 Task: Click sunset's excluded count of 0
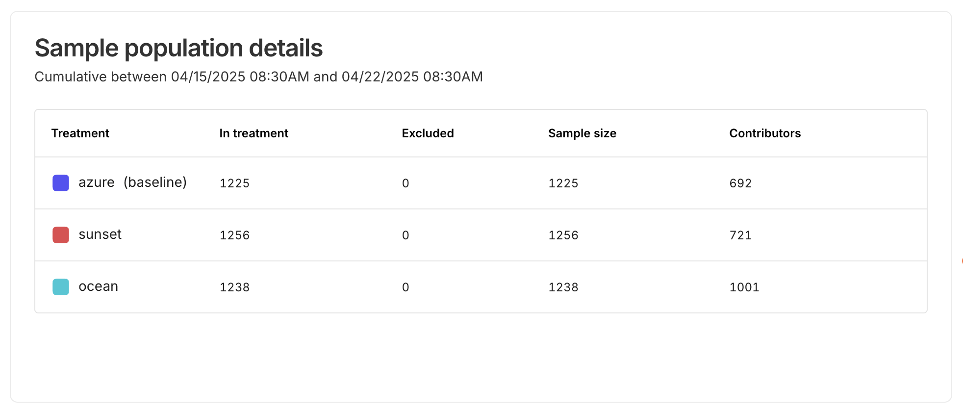[x=405, y=235]
